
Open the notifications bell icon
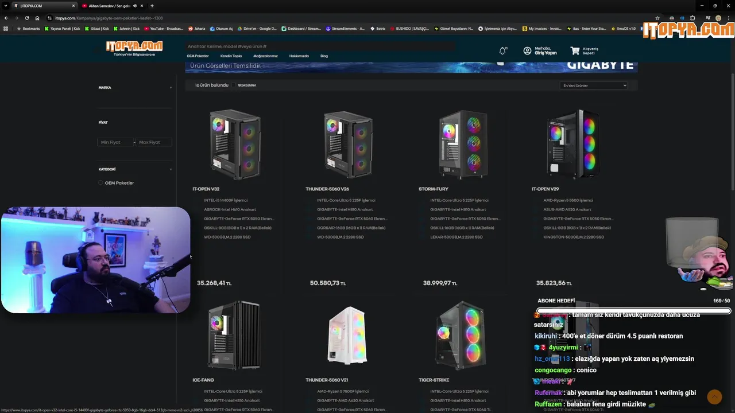(x=502, y=51)
